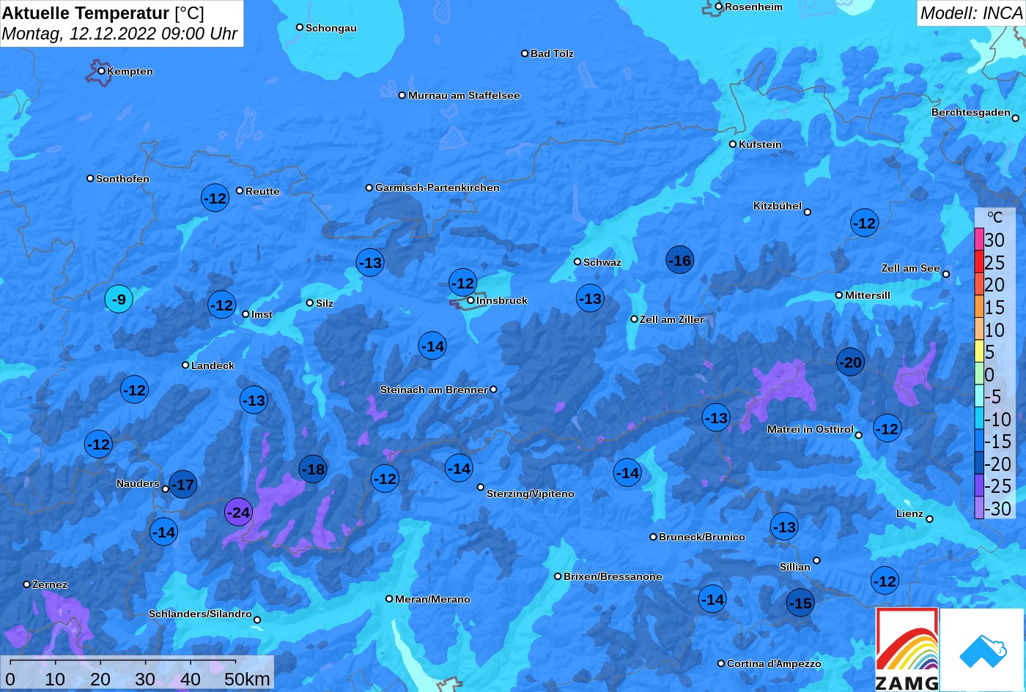Image resolution: width=1026 pixels, height=692 pixels.
Task: Click the Schlanders/Silandro label
Action: pyautogui.click(x=200, y=614)
